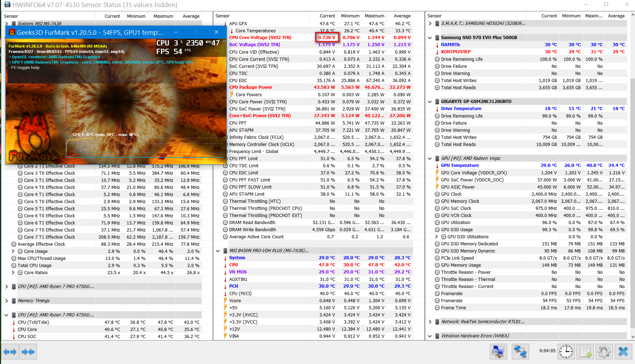Click circle icon beside Average Effective Clock
This screenshot has width=635, height=364.
point(14,244)
